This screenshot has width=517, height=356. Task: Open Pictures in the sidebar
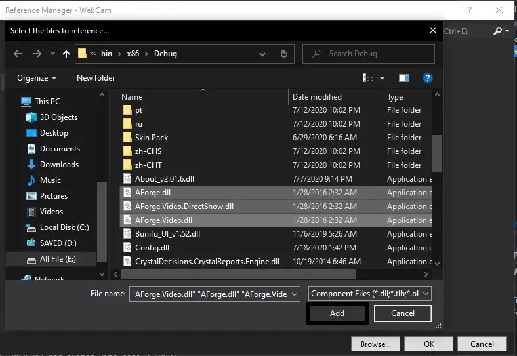point(47,196)
